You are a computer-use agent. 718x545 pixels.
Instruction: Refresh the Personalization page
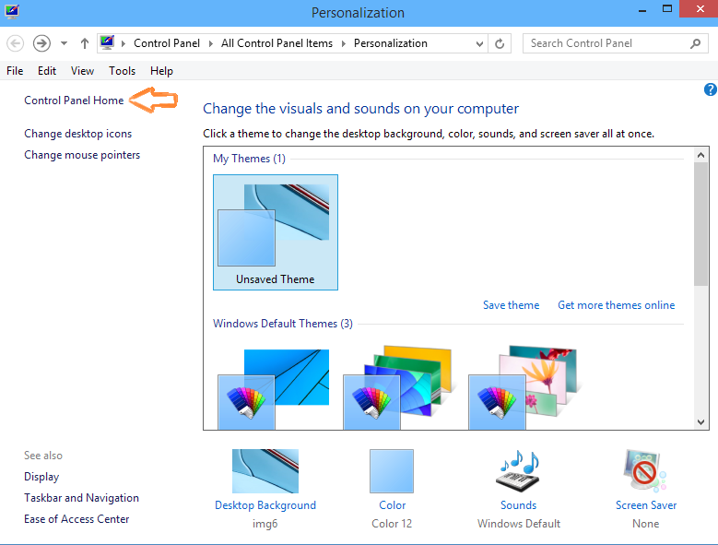coord(500,44)
